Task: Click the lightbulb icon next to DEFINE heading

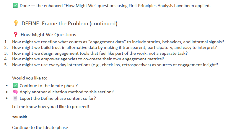Action: 17,24
